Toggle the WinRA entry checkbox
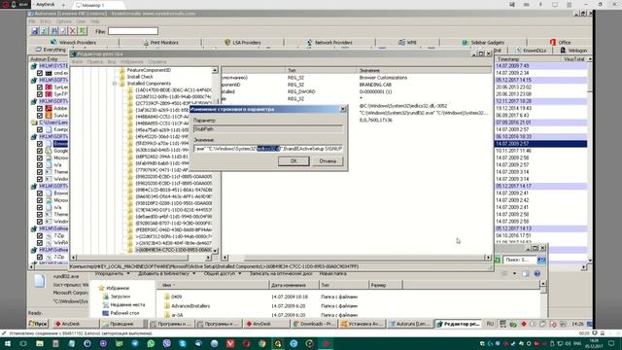 [x=40, y=242]
